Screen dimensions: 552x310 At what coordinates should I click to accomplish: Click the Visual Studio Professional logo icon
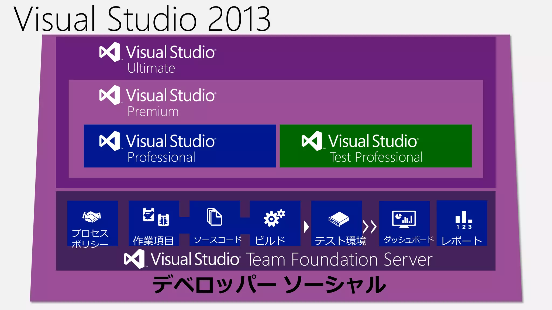coord(109,141)
